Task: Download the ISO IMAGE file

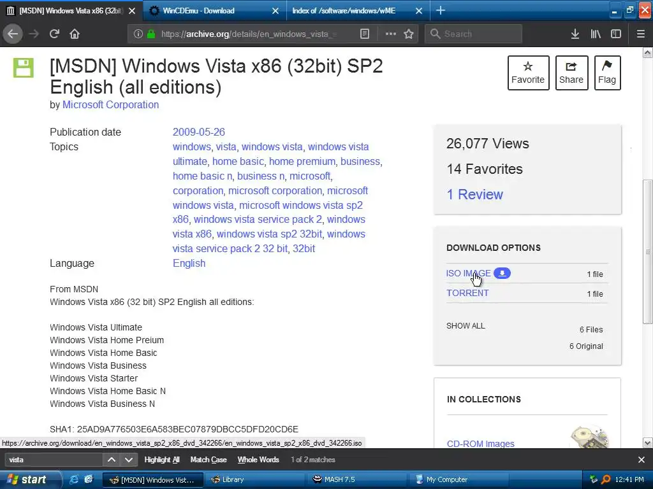Action: (469, 273)
